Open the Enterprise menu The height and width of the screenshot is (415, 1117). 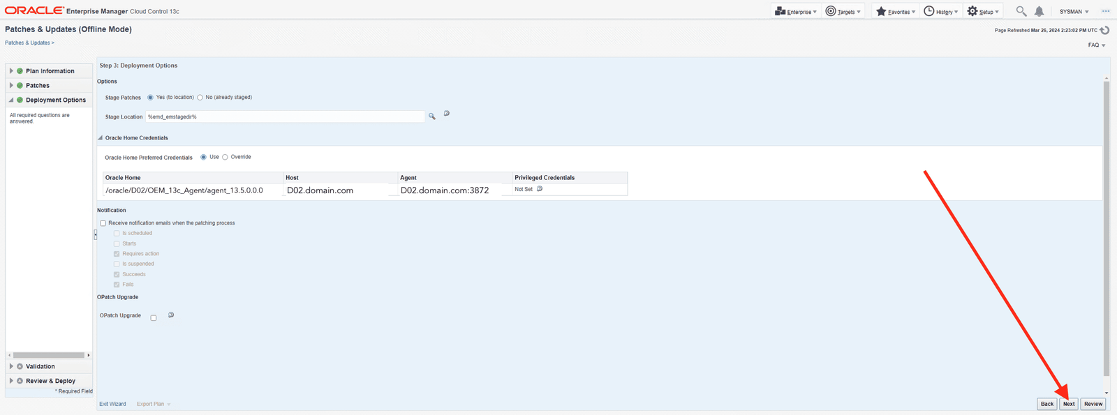tap(796, 12)
